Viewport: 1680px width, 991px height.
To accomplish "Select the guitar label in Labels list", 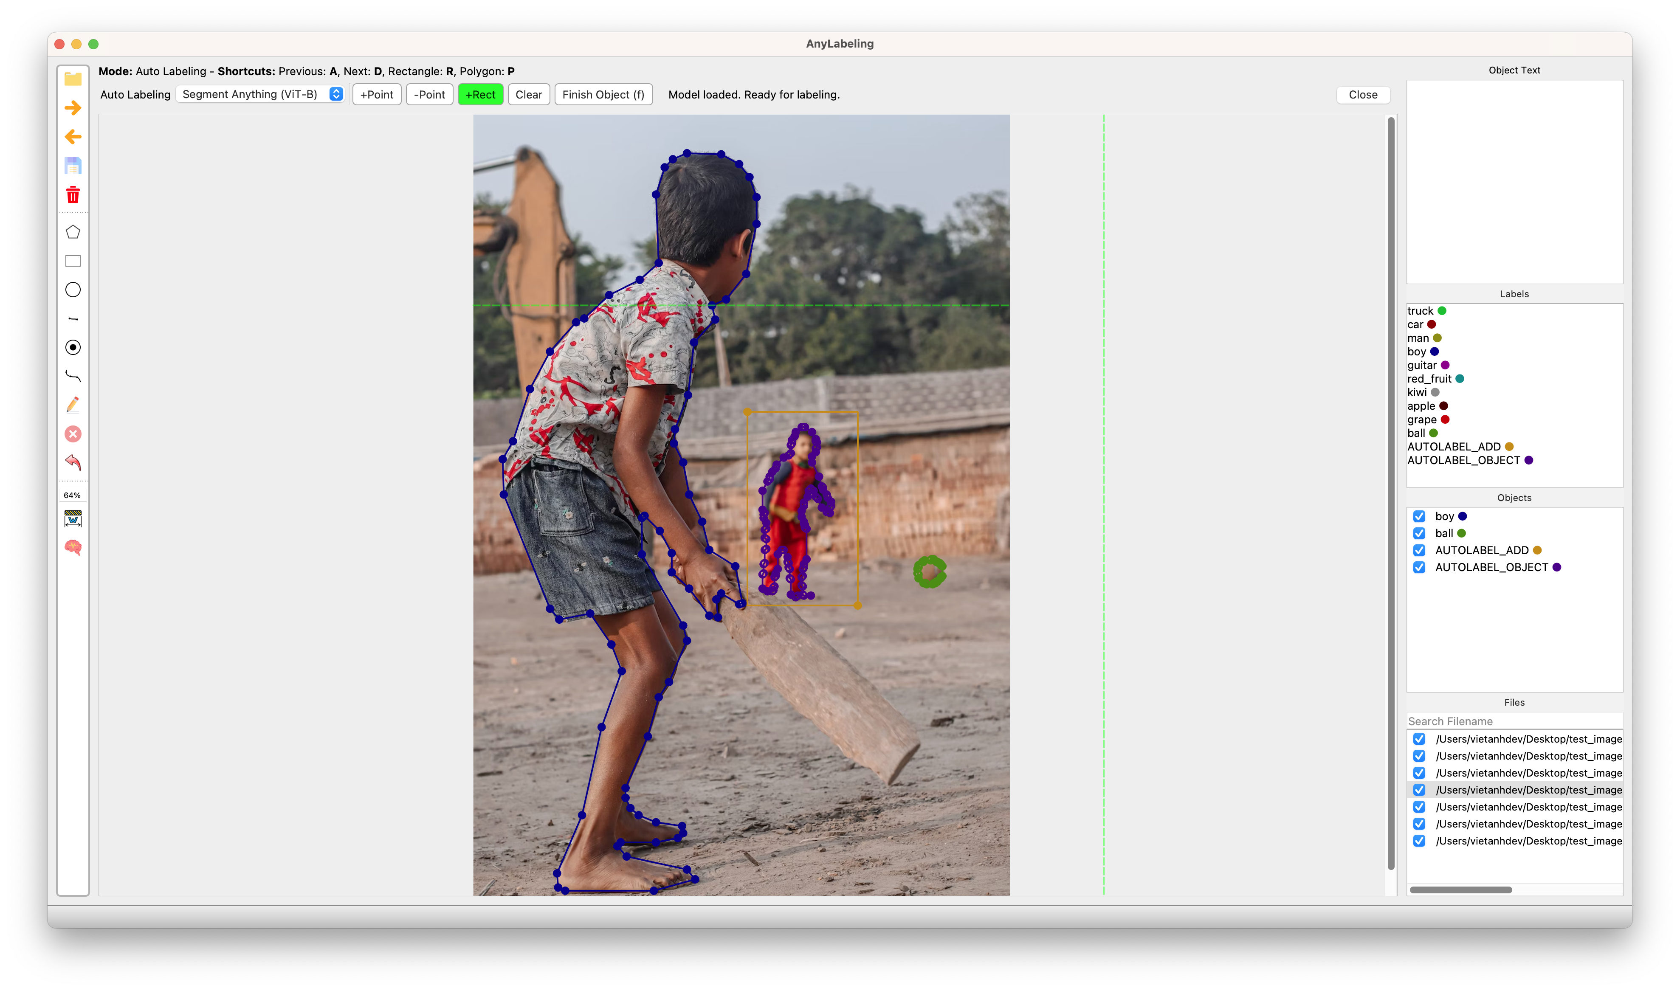I will pos(1422,365).
